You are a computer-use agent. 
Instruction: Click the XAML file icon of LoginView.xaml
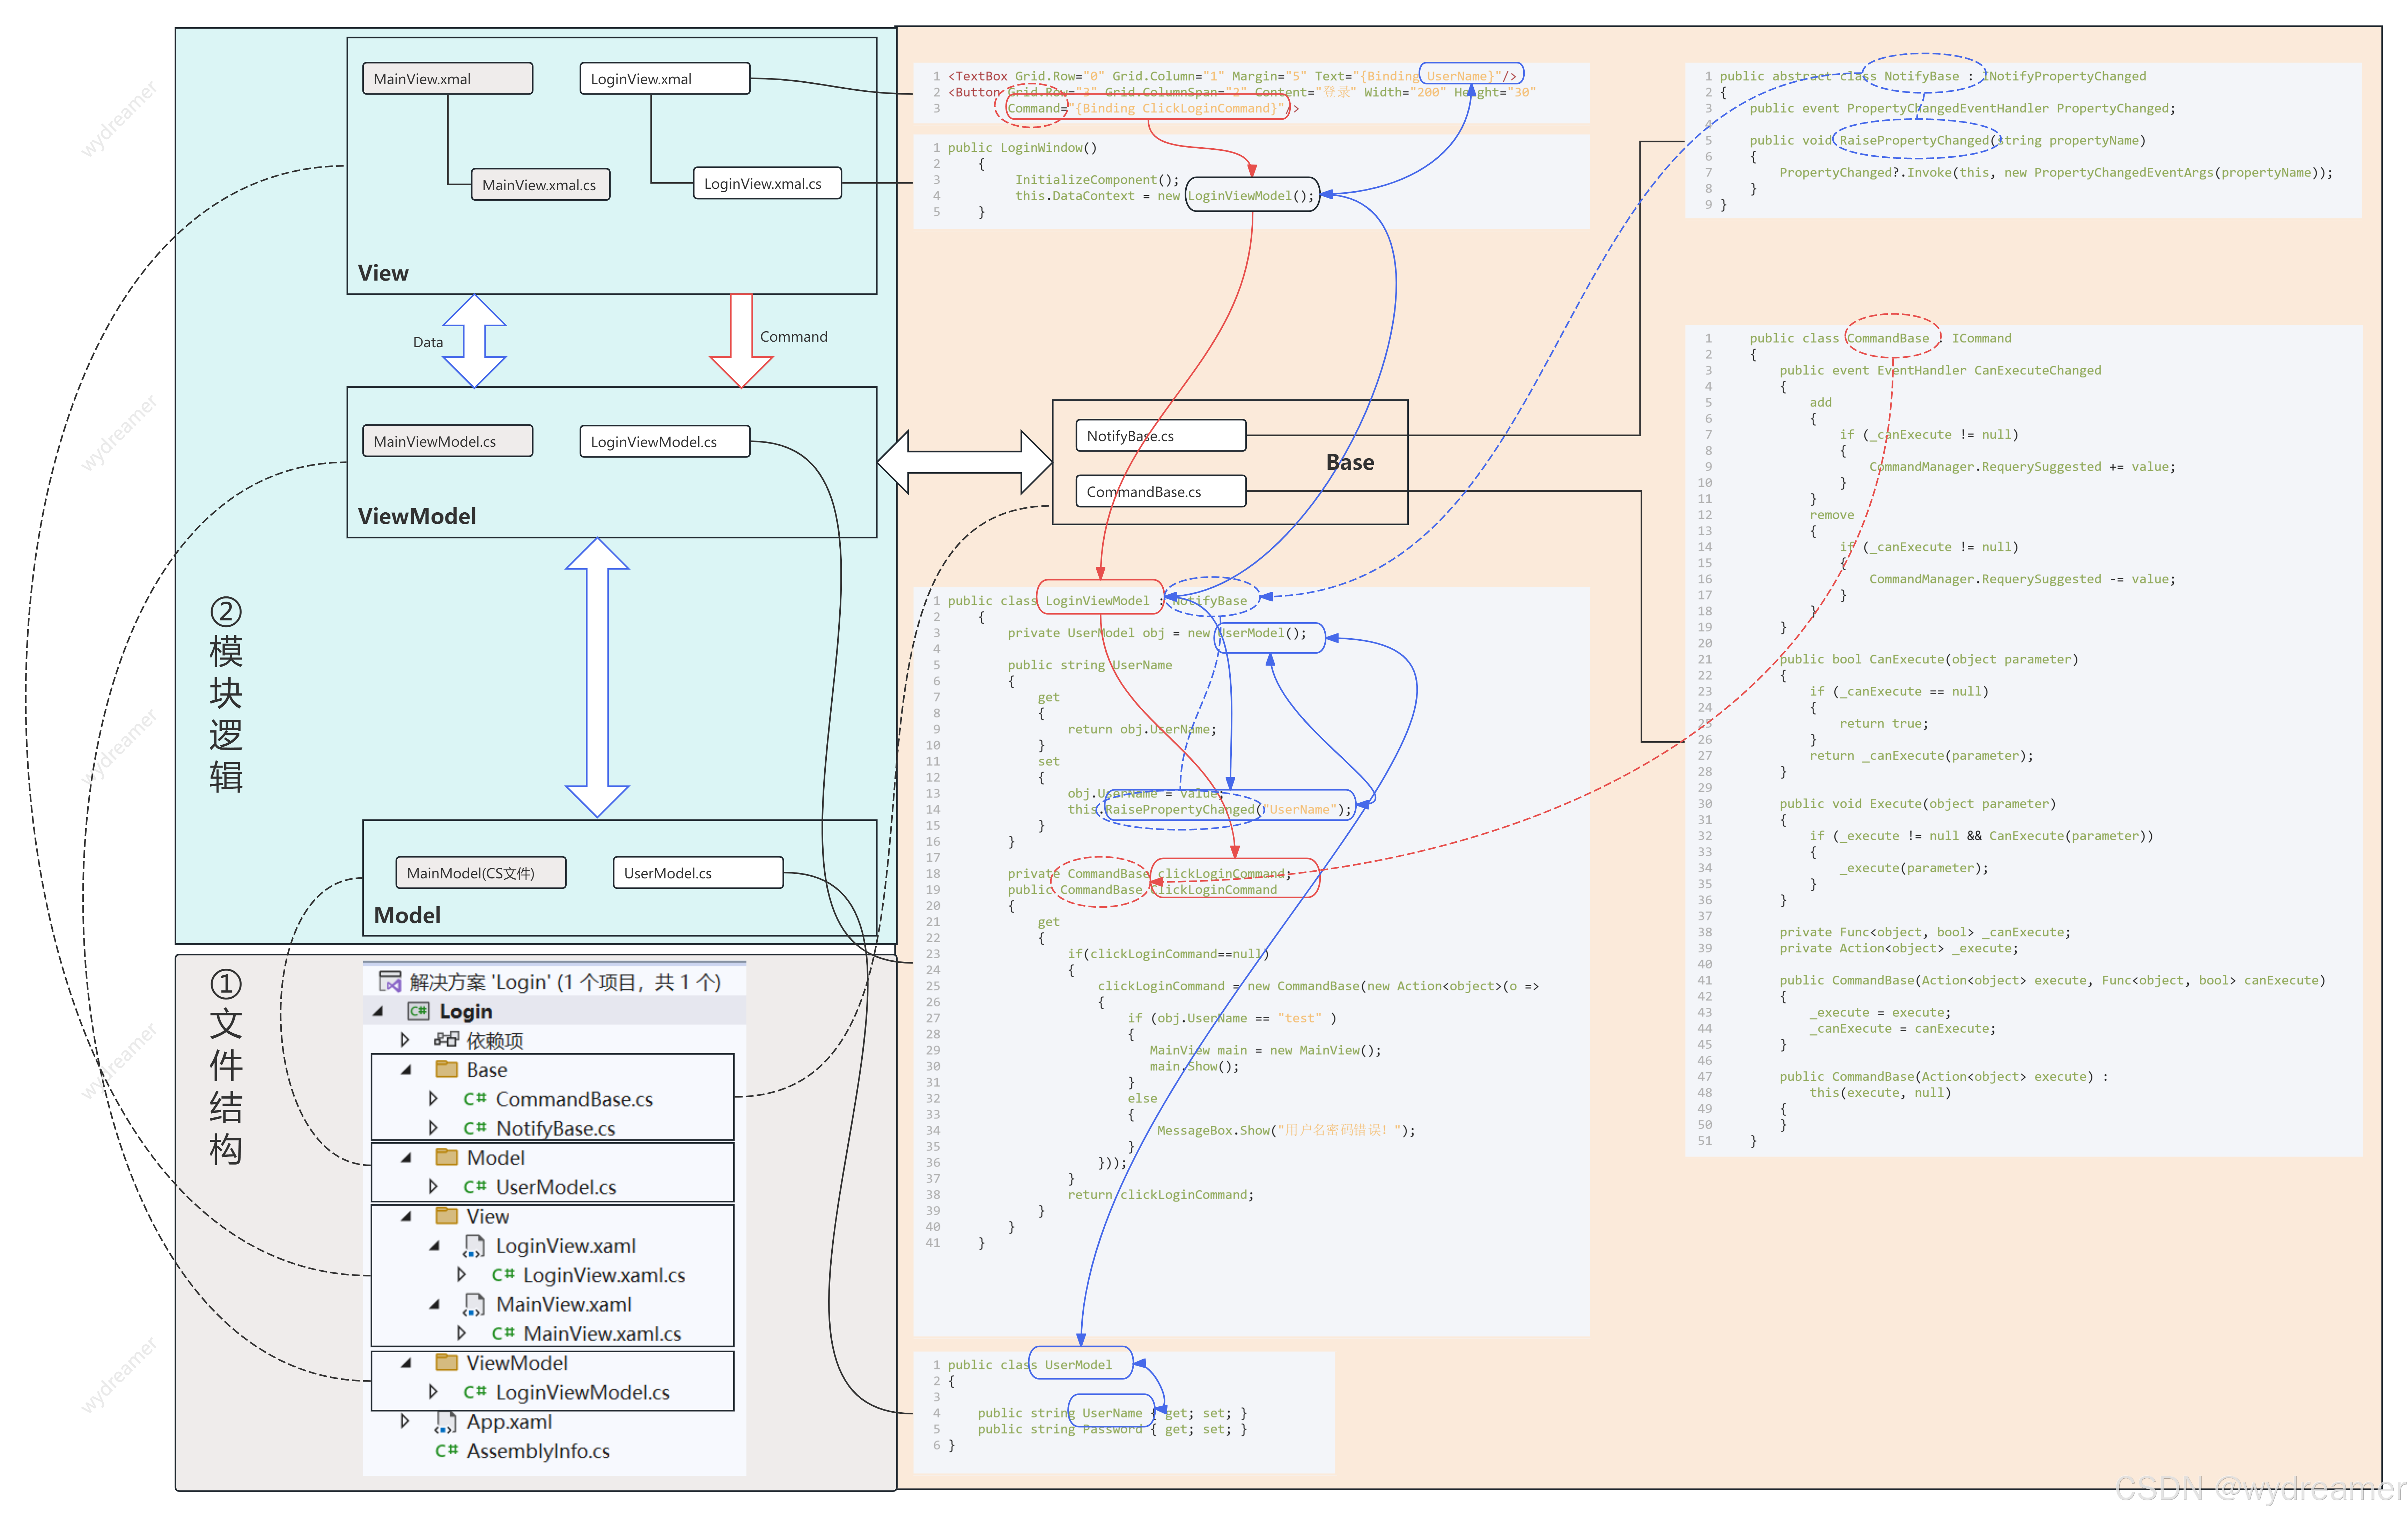474,1246
